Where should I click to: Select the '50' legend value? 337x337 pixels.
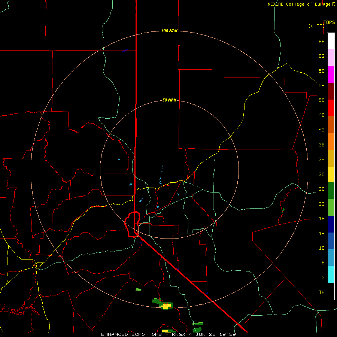(x=322, y=100)
